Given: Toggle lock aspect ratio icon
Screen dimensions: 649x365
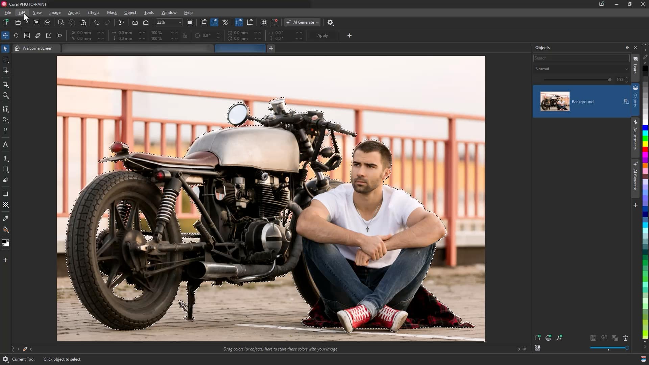Looking at the screenshot, I should (x=185, y=35).
